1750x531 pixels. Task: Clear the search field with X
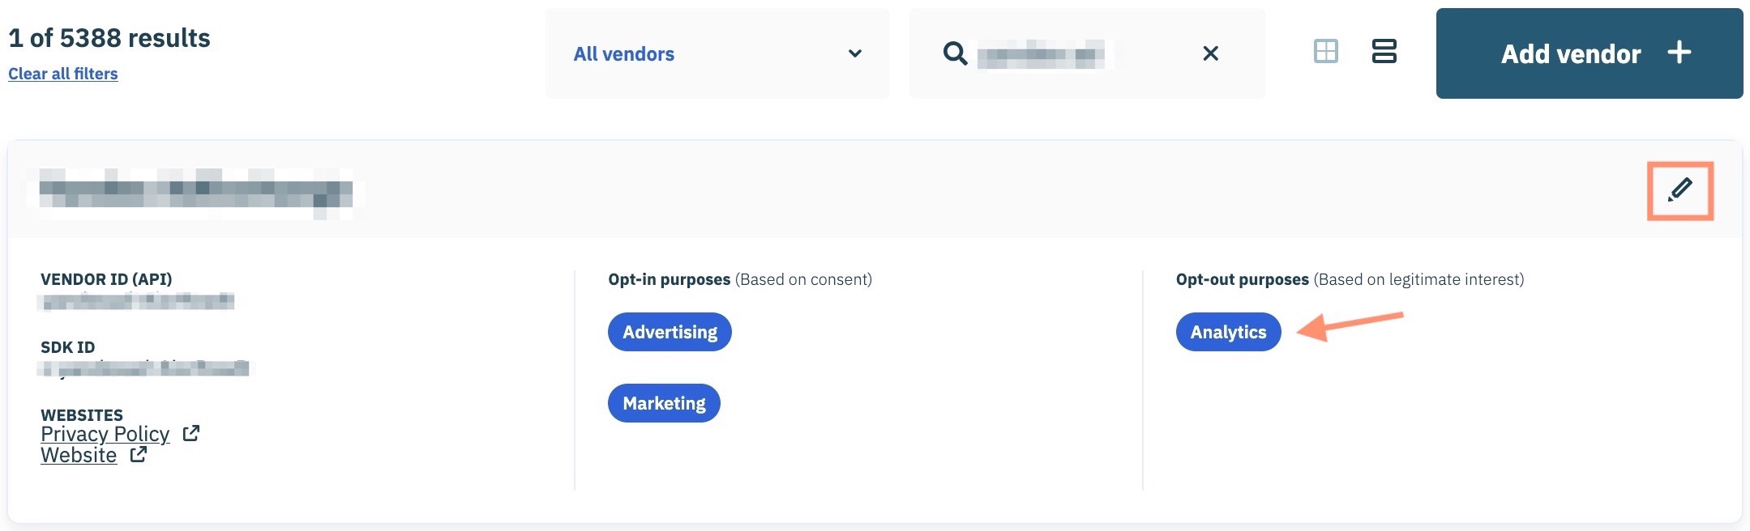[1210, 53]
